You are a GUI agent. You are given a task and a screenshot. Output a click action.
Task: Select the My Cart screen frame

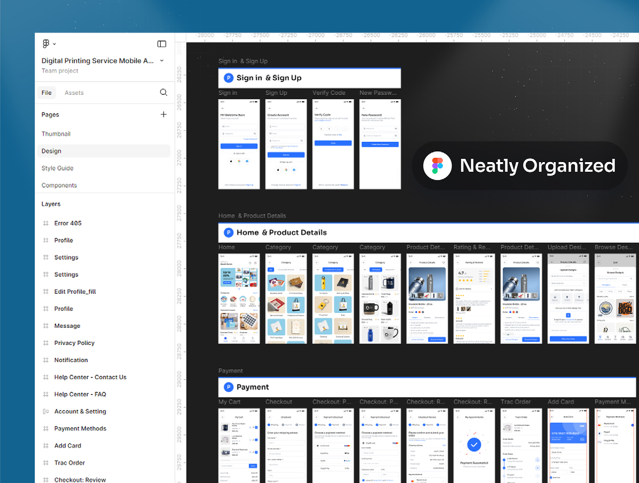pos(239,446)
